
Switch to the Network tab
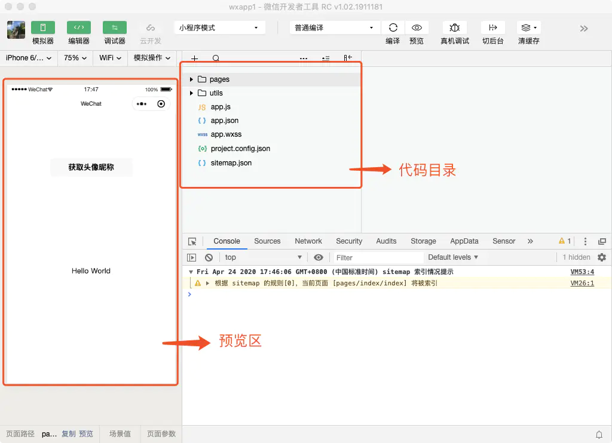[x=308, y=241]
